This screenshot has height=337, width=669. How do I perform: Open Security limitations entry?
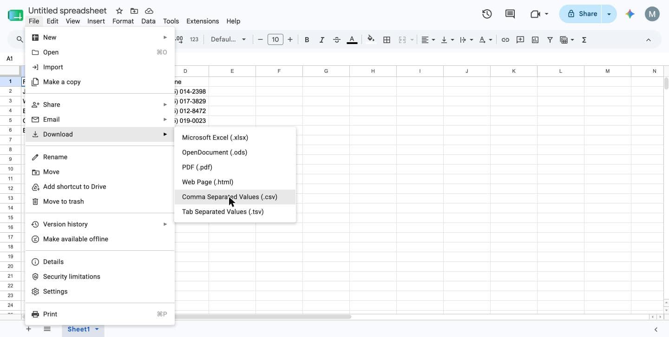coord(100,277)
